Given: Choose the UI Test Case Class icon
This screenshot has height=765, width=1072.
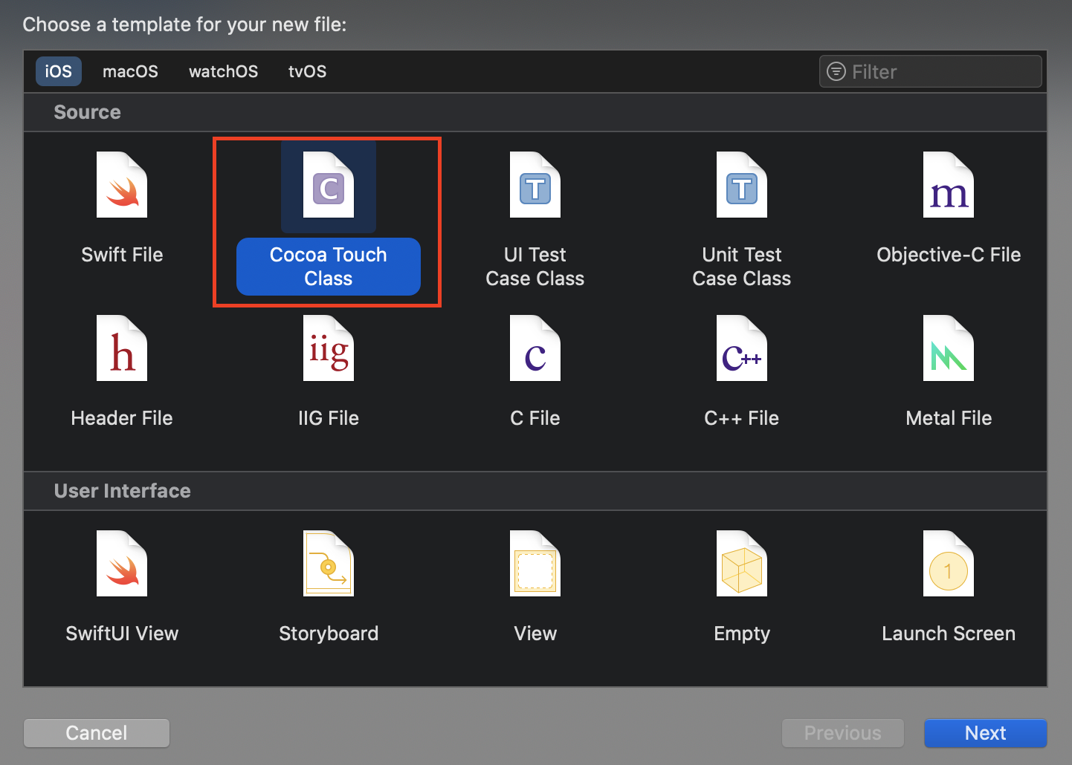Looking at the screenshot, I should tap(535, 185).
